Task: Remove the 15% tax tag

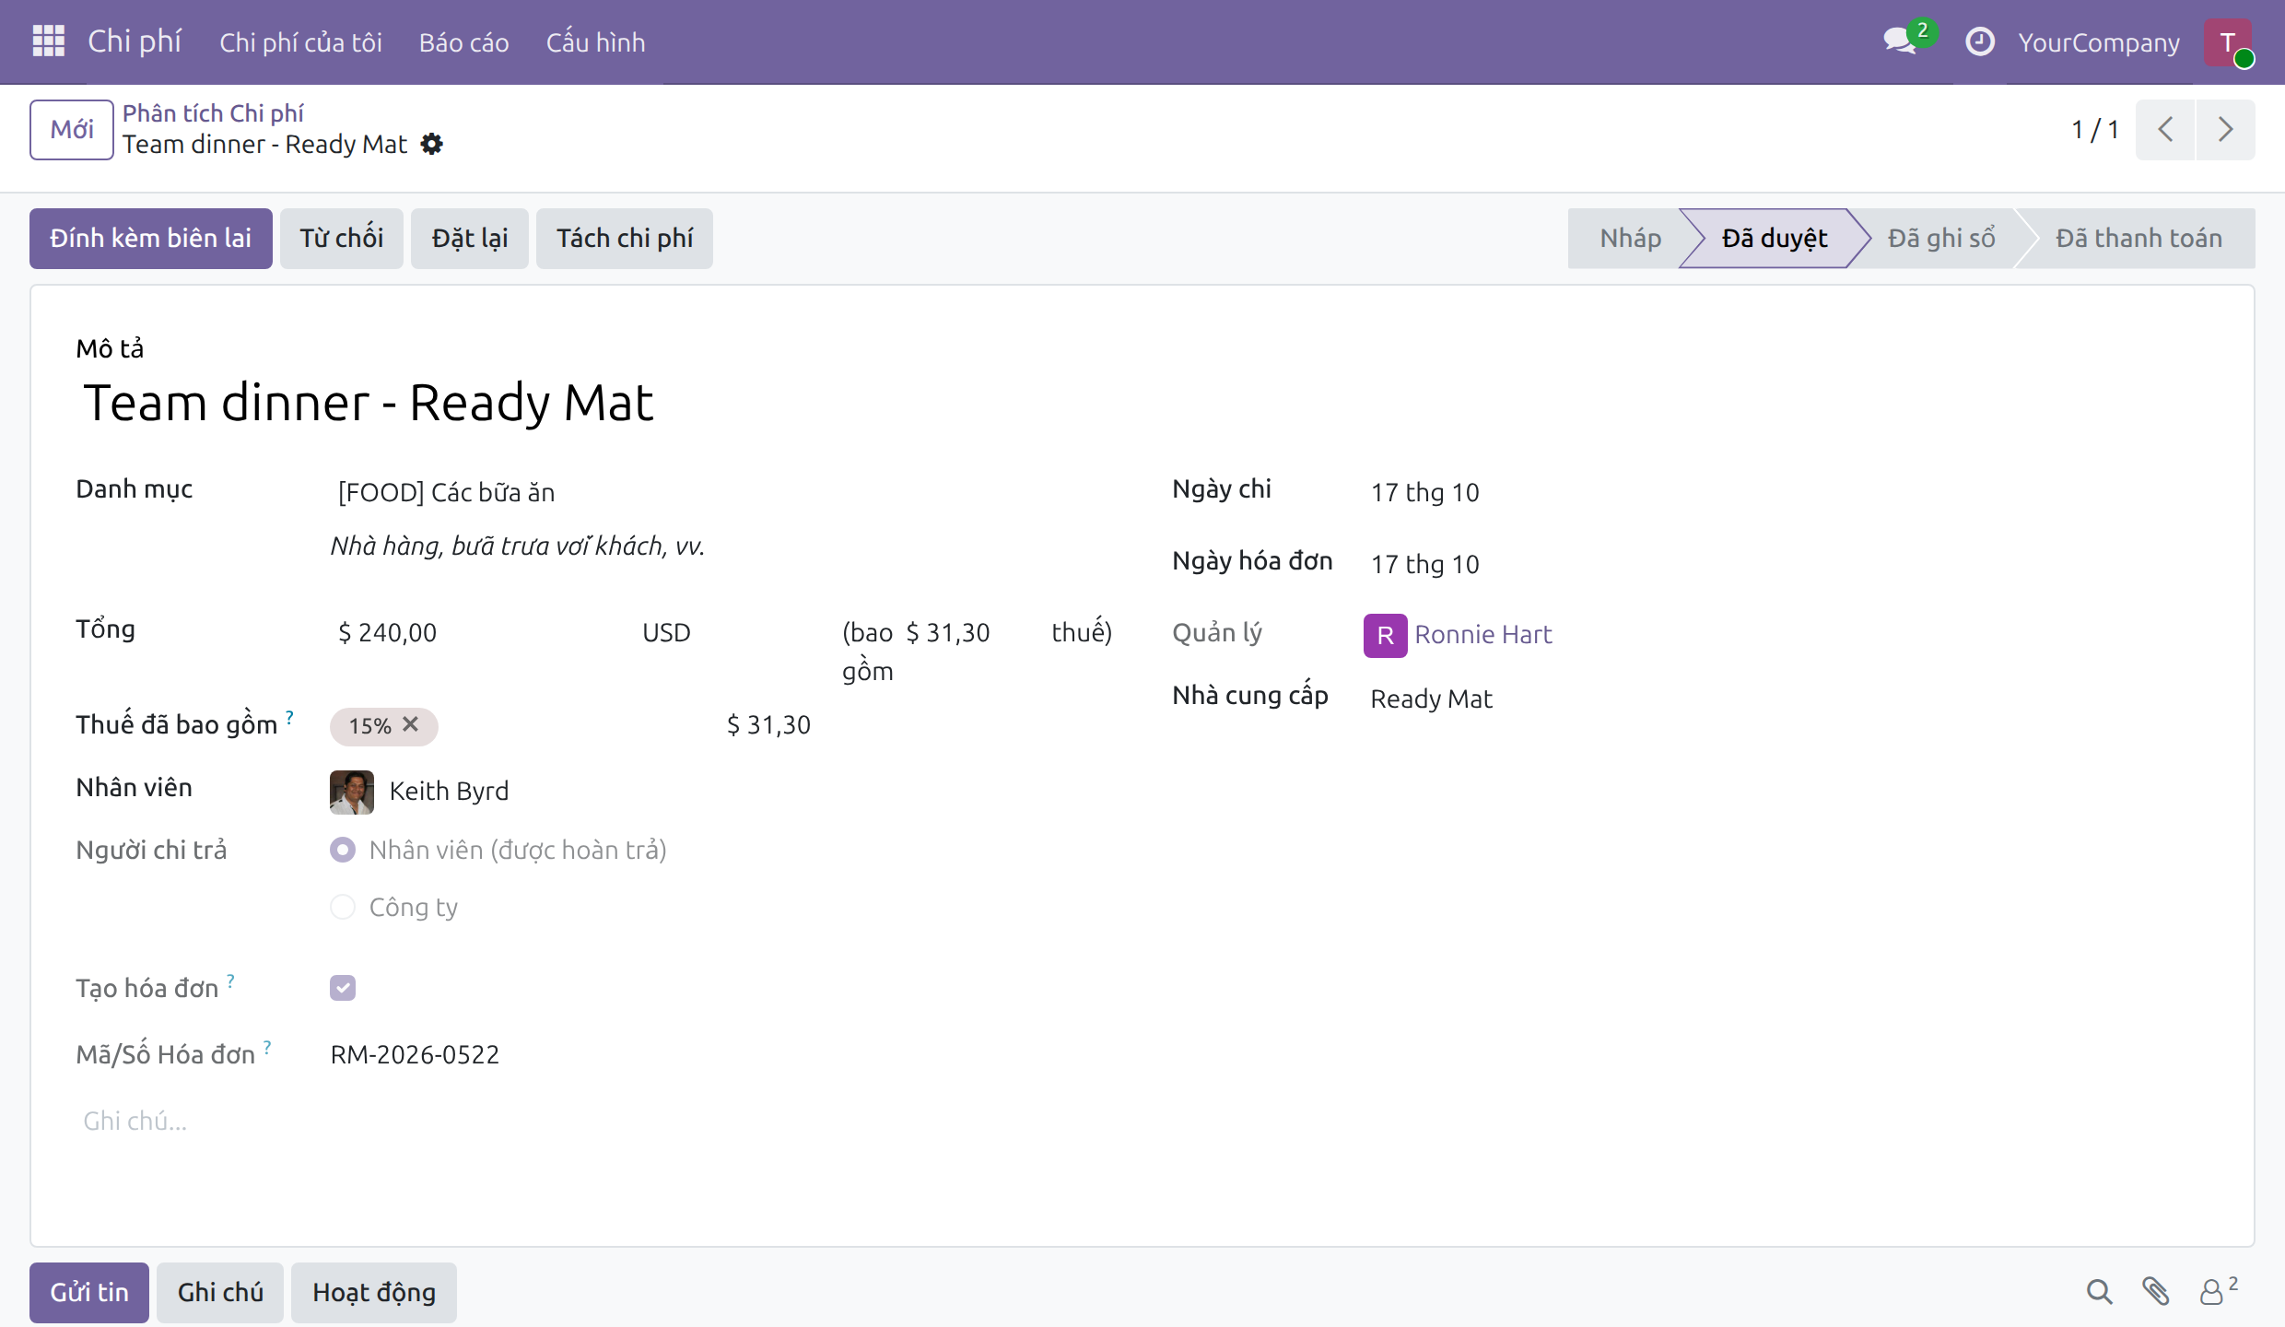Action: coord(411,724)
